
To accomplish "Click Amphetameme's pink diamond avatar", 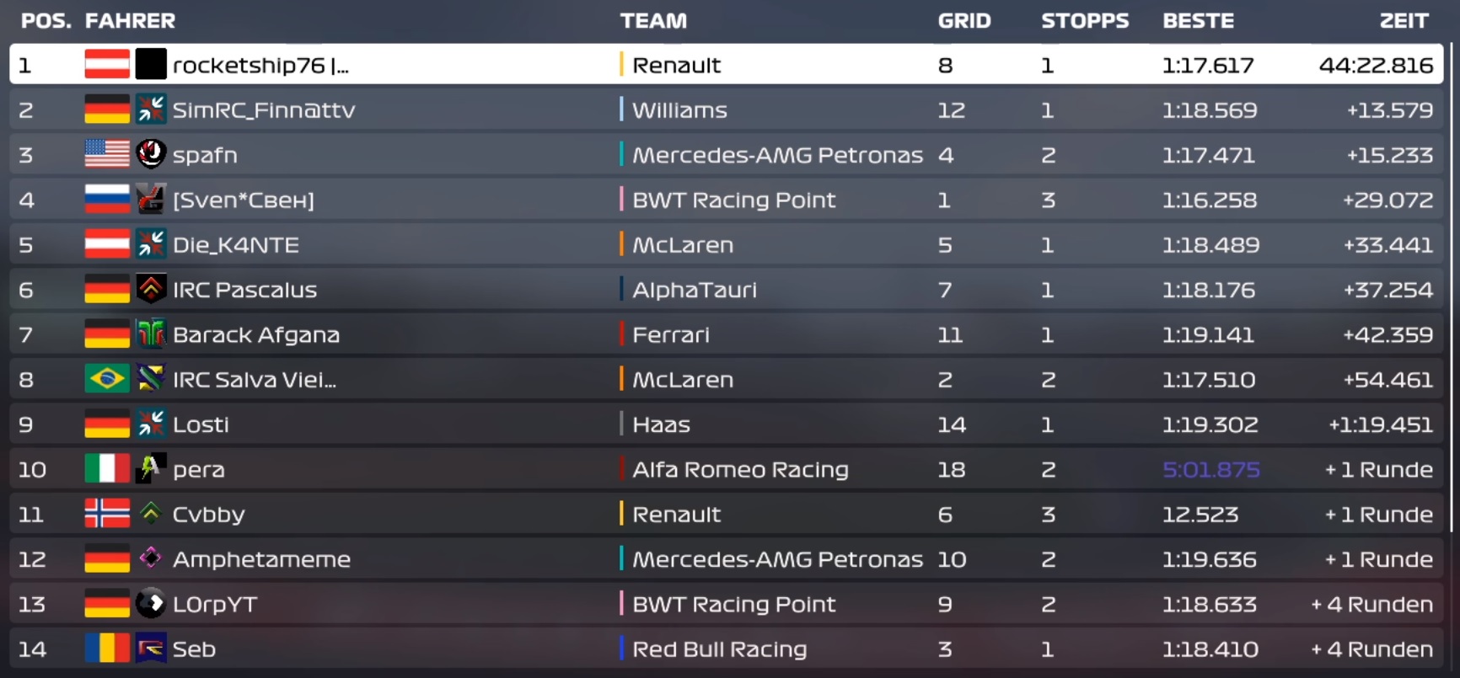I will [x=151, y=558].
